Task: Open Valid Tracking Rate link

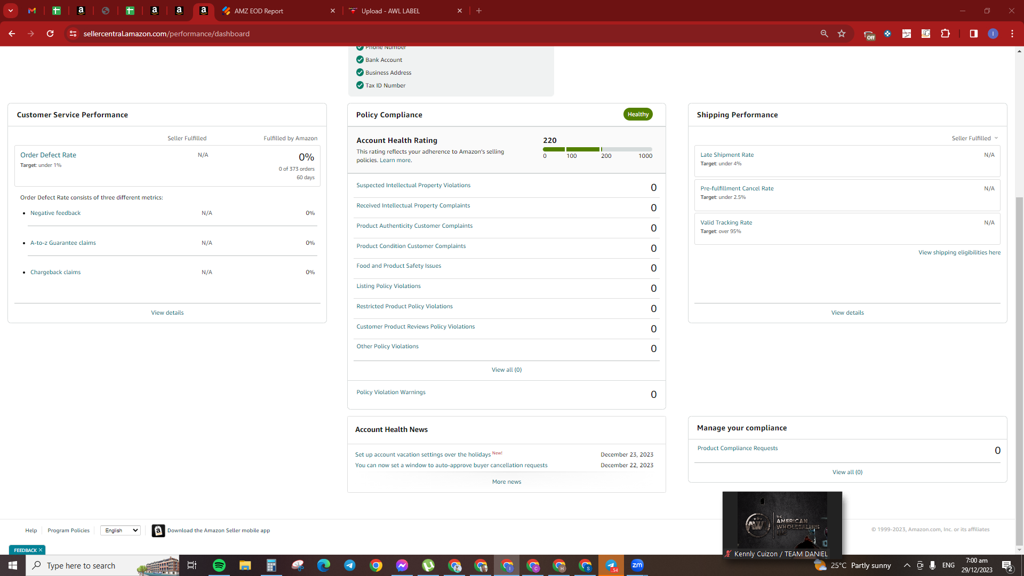Action: point(726,222)
